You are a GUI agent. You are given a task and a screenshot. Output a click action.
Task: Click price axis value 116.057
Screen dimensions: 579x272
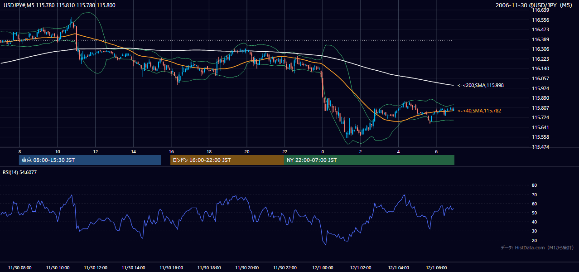coord(540,78)
